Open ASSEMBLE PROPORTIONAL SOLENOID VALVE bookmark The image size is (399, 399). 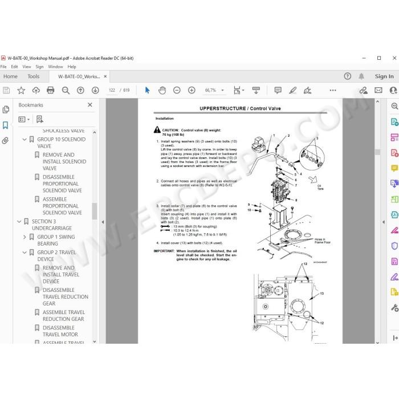point(62,206)
